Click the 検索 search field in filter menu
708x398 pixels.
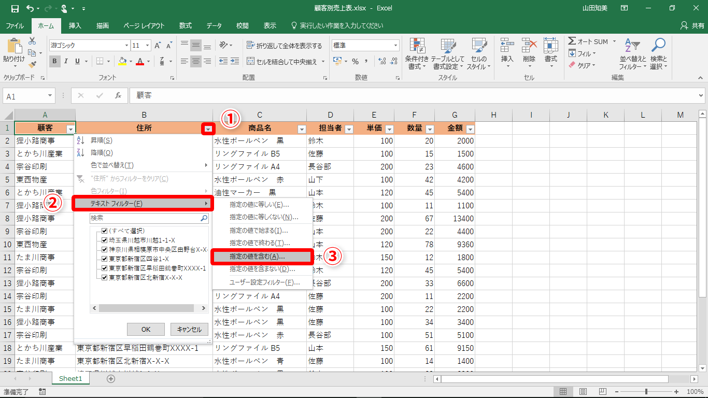coord(149,218)
